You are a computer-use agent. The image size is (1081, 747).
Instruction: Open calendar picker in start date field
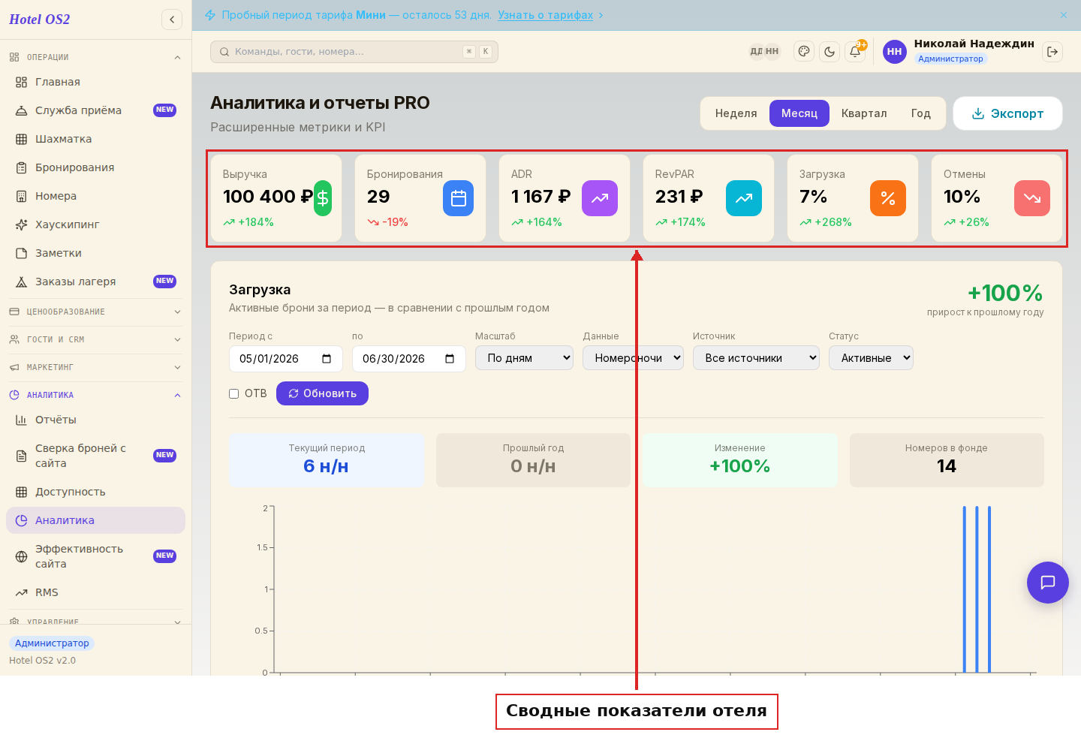point(327,359)
